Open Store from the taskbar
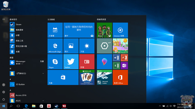 [x=41, y=106]
